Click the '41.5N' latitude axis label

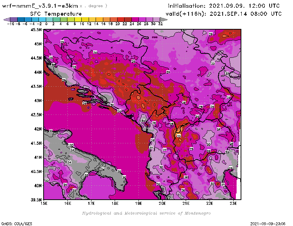point(36,143)
